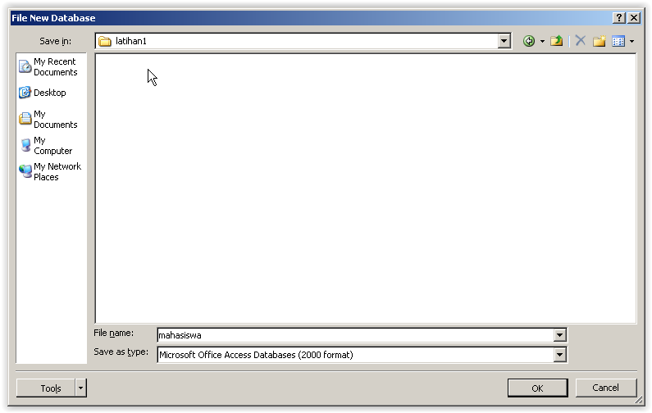Click the Views grid icon

click(x=618, y=41)
